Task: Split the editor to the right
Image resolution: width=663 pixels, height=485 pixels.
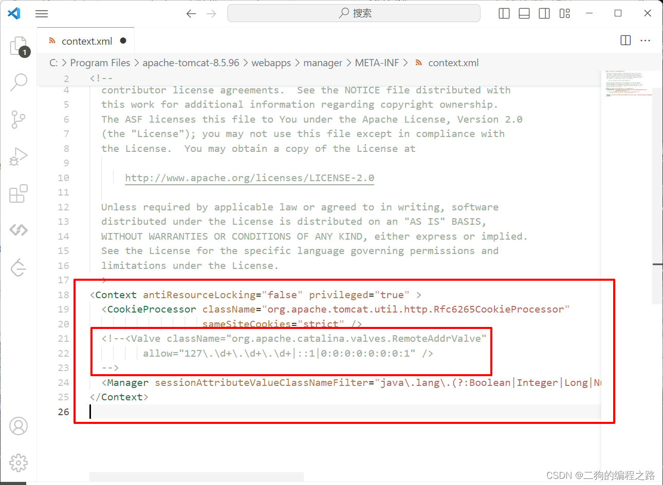Action: [625, 41]
